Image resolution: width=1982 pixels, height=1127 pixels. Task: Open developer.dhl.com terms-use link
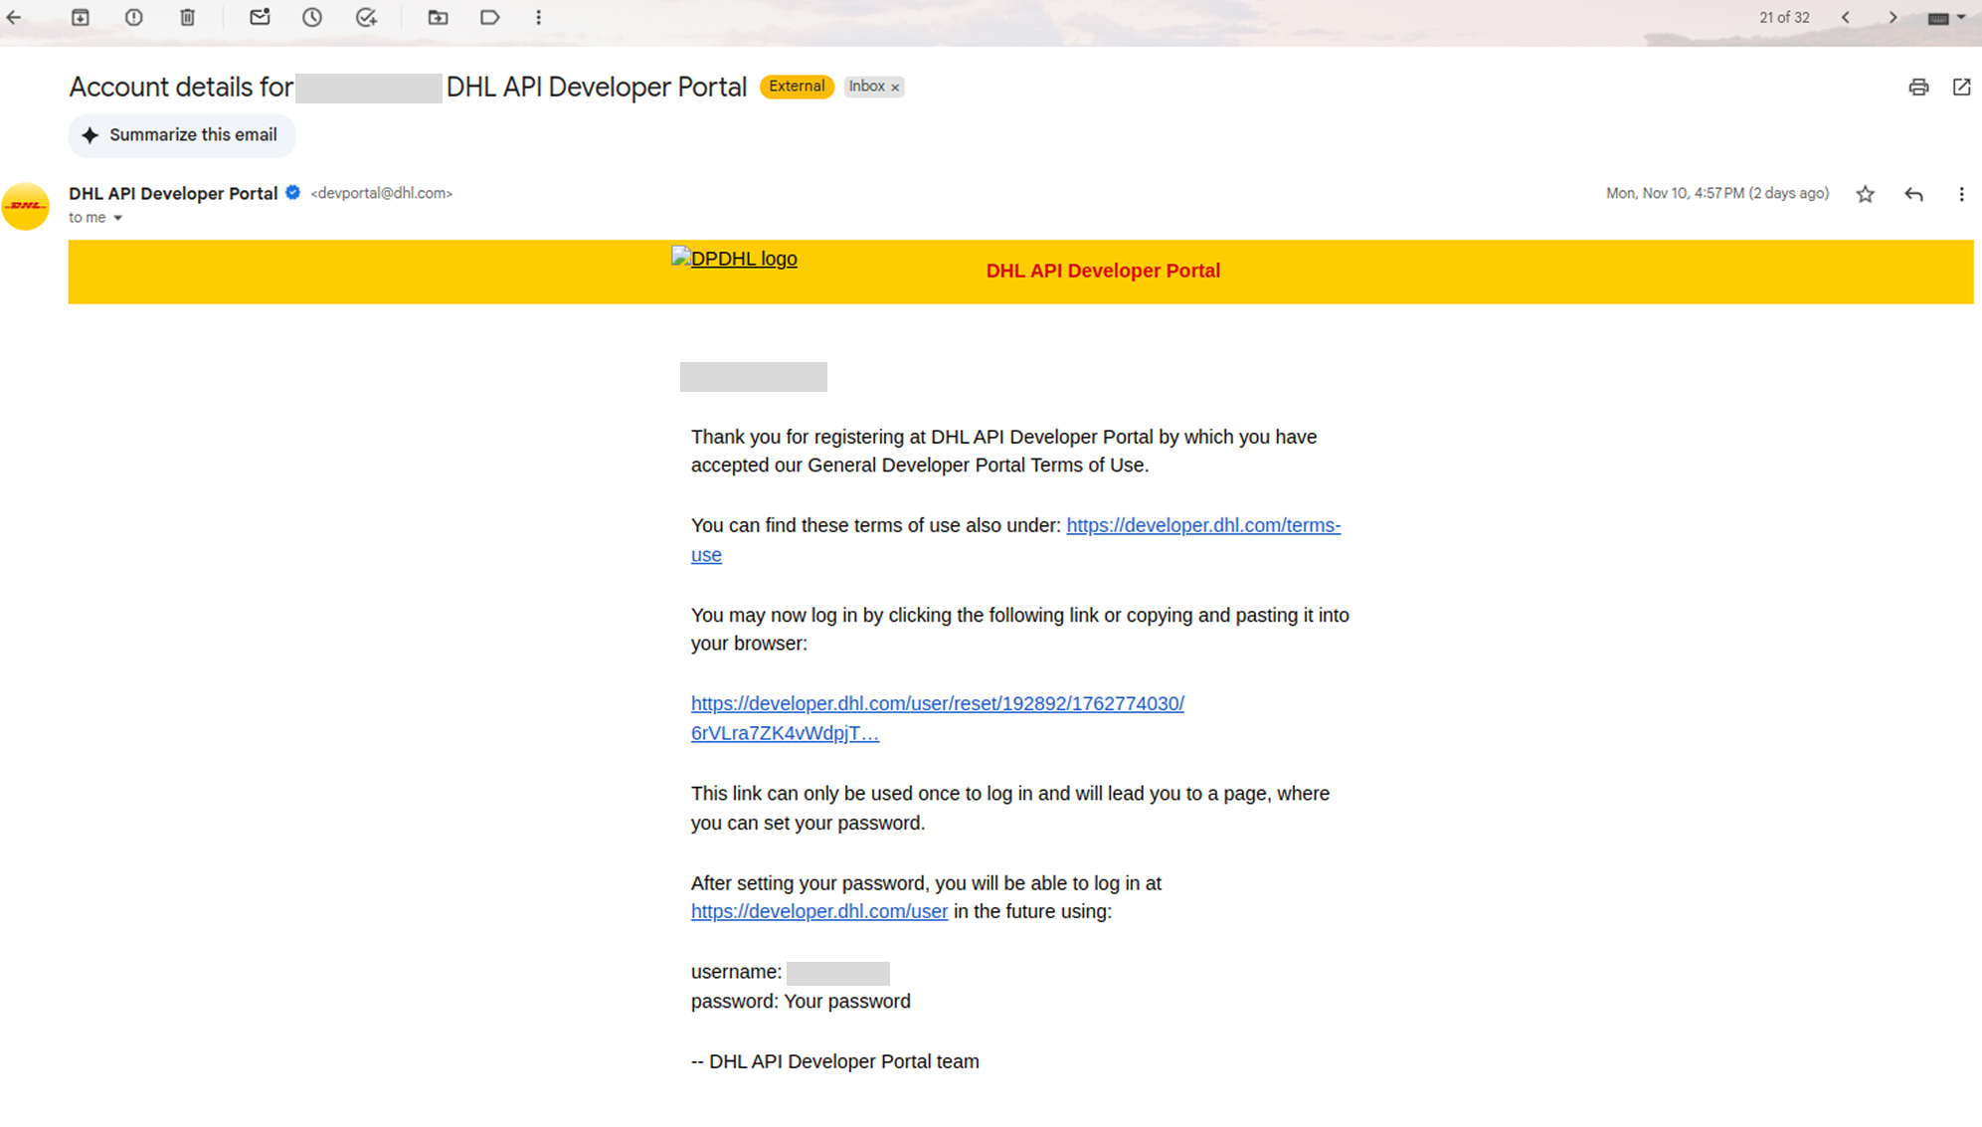tap(1015, 540)
